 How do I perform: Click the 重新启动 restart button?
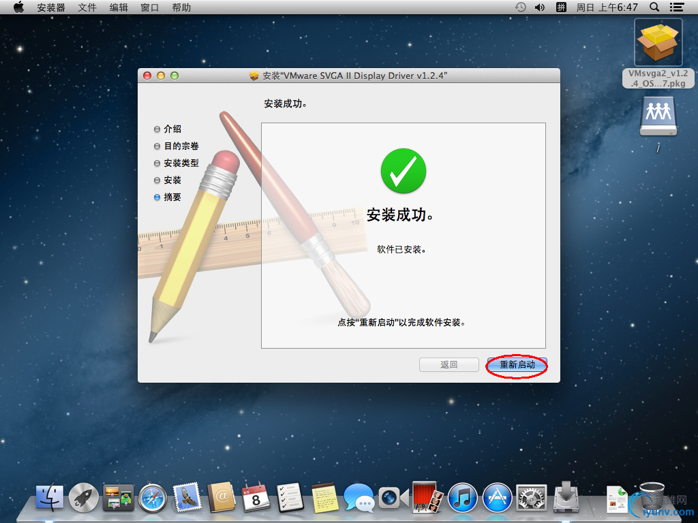tap(517, 365)
